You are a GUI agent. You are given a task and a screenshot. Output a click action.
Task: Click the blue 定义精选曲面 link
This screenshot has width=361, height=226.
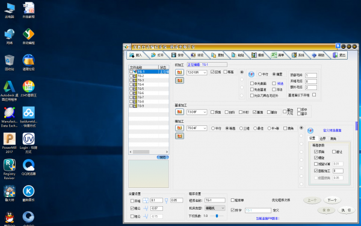pos(332,131)
